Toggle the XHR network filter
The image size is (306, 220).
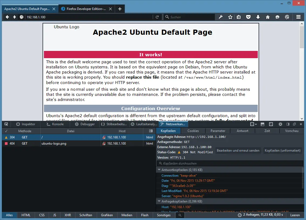[x=68, y=215]
